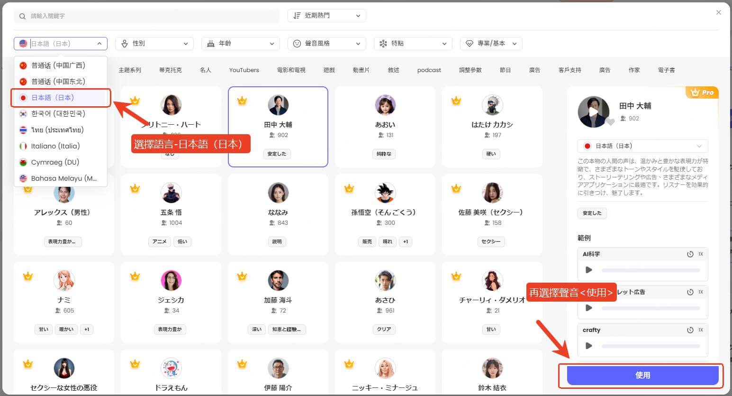This screenshot has height=396, width=732.
Task: Choose 普通话 (中国广西) from the language list
Action: tap(61, 65)
